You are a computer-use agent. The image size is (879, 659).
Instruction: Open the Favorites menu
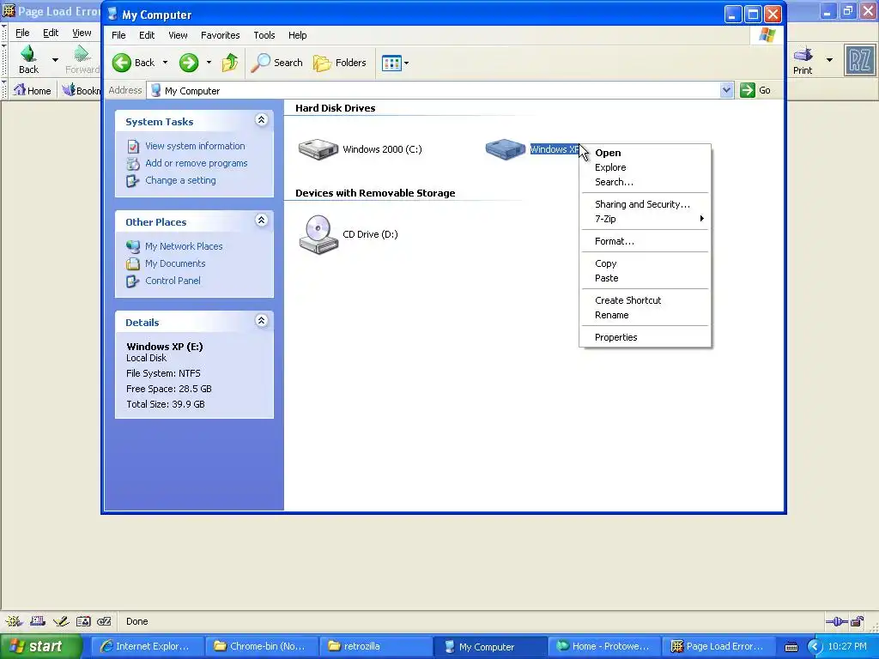[x=221, y=35]
